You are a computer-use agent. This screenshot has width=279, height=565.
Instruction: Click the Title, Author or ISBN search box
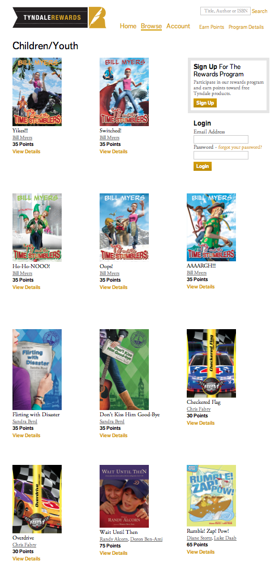[225, 11]
